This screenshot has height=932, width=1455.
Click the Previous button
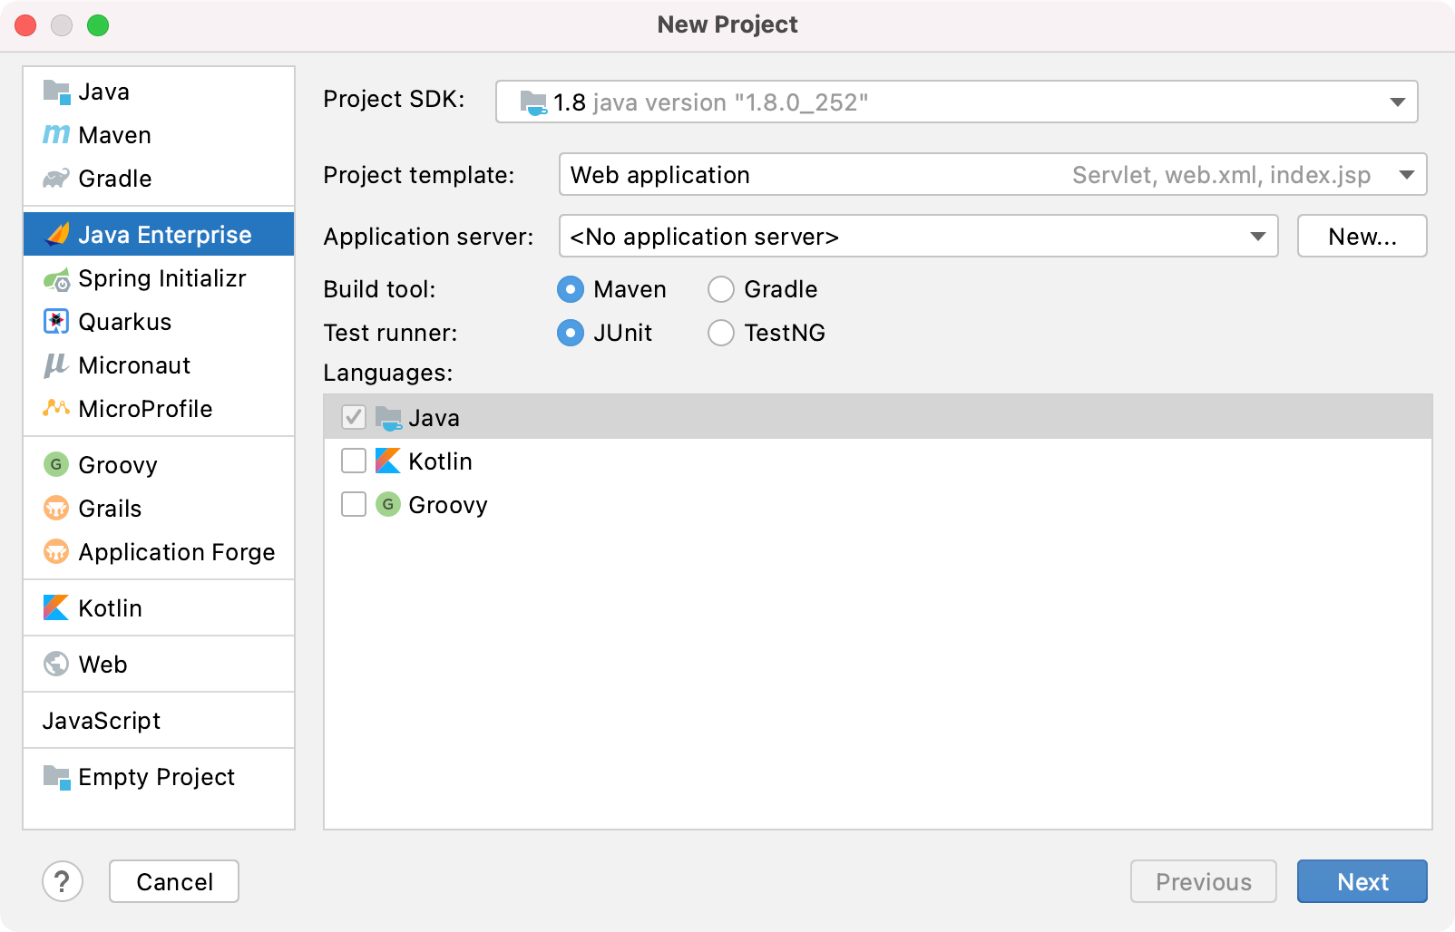click(1204, 881)
